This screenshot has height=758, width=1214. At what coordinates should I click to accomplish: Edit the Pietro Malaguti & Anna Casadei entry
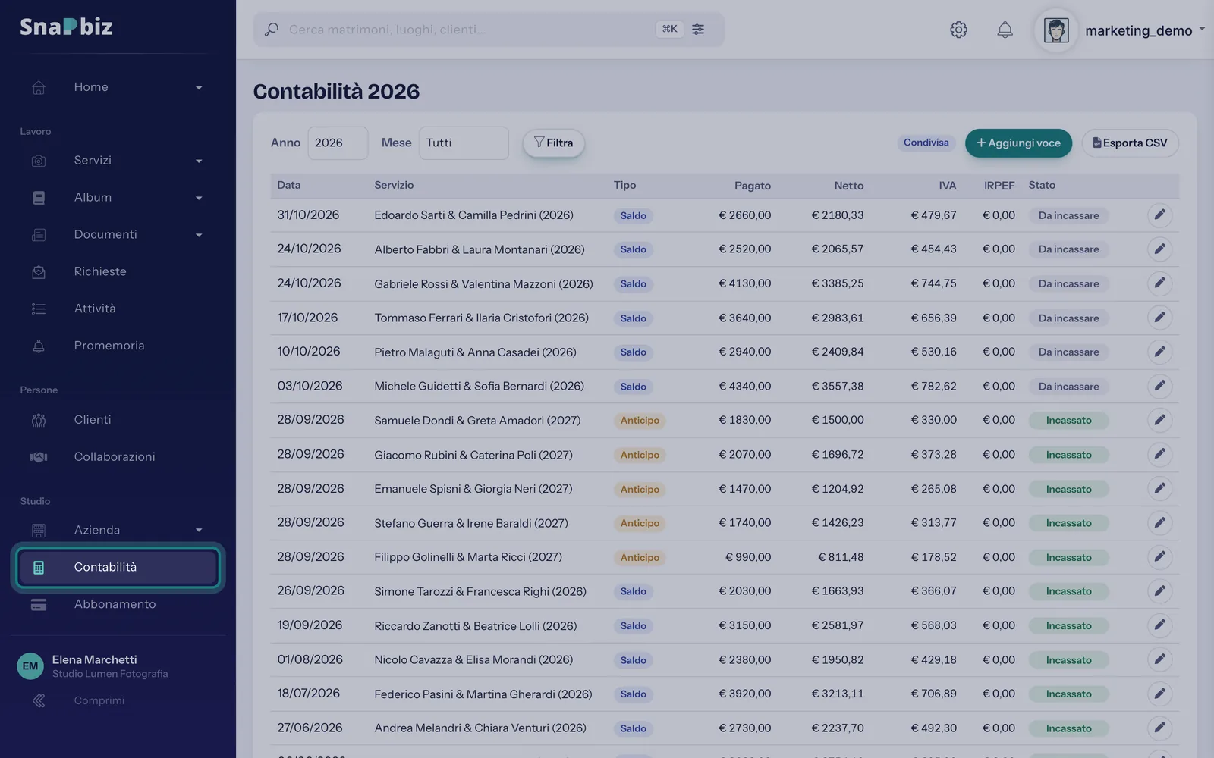click(x=1159, y=352)
